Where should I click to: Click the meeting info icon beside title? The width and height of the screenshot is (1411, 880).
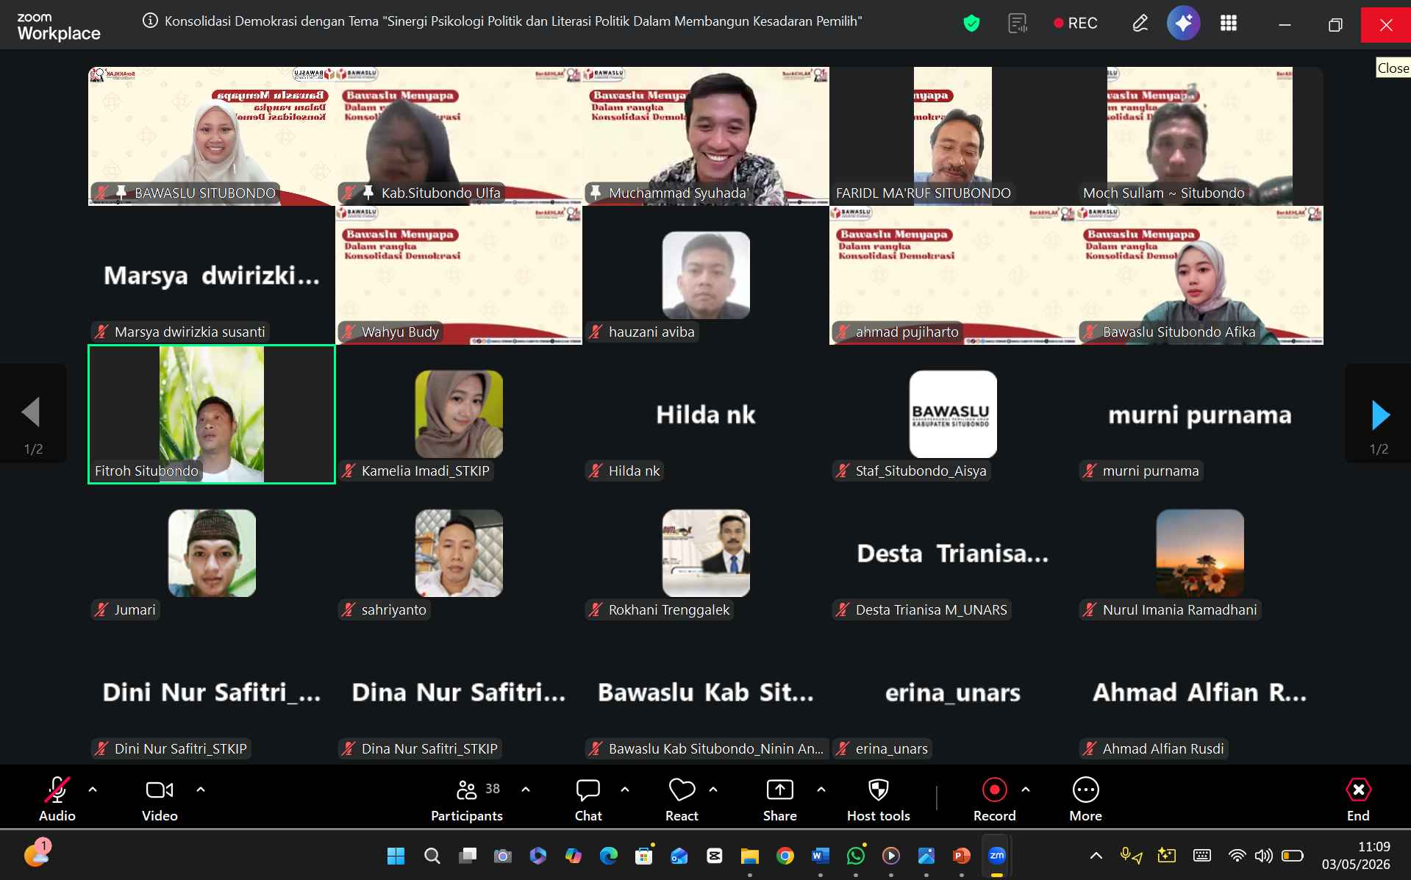tap(150, 21)
